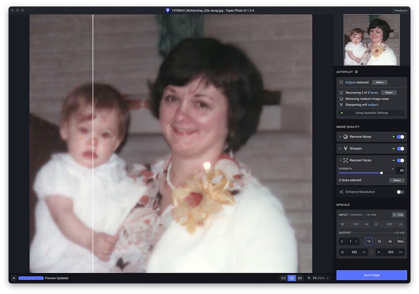Expand the bottom image tray
Image resolution: width=419 pixels, height=294 pixels.
[14, 278]
